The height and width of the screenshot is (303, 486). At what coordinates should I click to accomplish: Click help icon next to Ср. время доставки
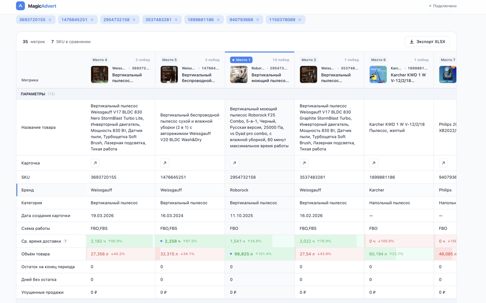(65, 241)
